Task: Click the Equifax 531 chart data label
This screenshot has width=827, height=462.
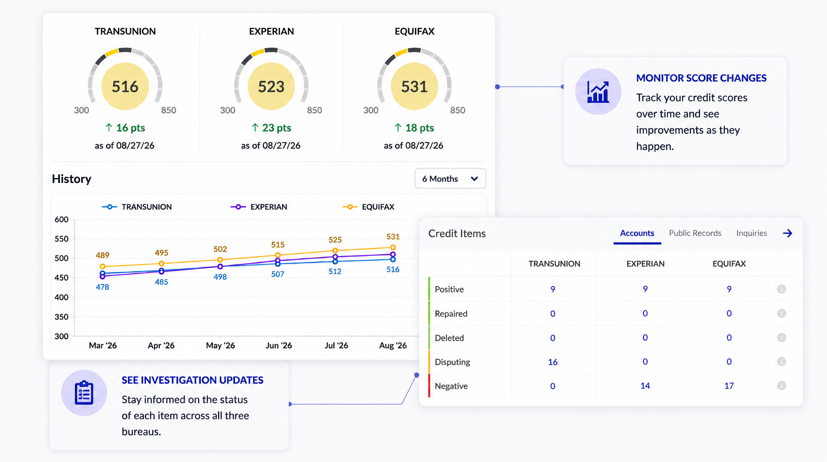Action: tap(393, 237)
